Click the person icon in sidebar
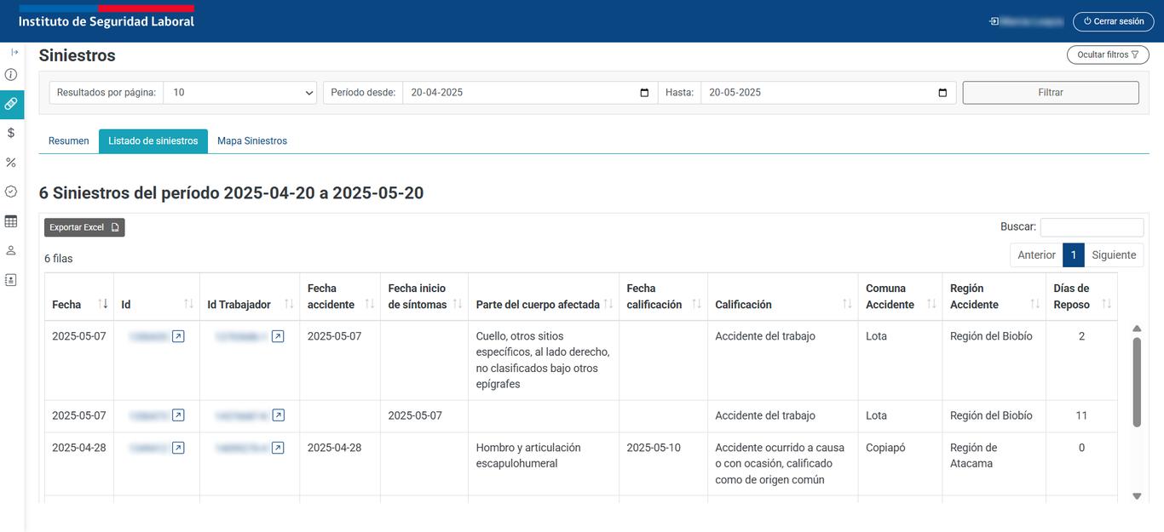The height and width of the screenshot is (532, 1164). pyautogui.click(x=11, y=250)
